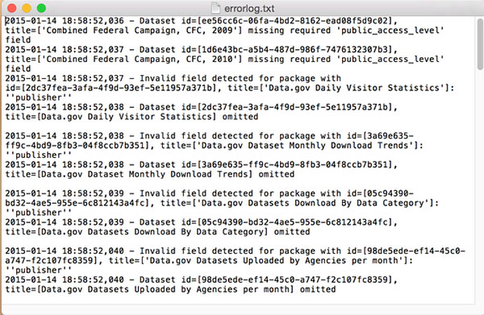This screenshot has height=315, width=484.
Task: Close the errorlog.txt window with red button
Action: coord(12,8)
